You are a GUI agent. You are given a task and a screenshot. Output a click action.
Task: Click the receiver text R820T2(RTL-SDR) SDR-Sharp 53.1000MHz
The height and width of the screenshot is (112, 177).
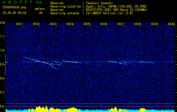point(116,10)
